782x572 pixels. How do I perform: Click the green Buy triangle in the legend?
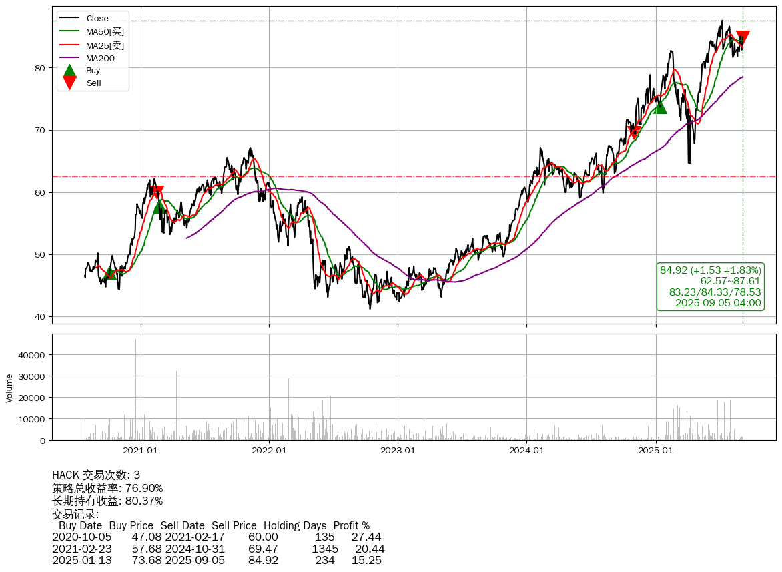(x=69, y=70)
